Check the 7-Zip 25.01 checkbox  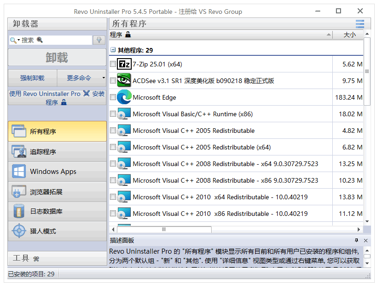113,64
